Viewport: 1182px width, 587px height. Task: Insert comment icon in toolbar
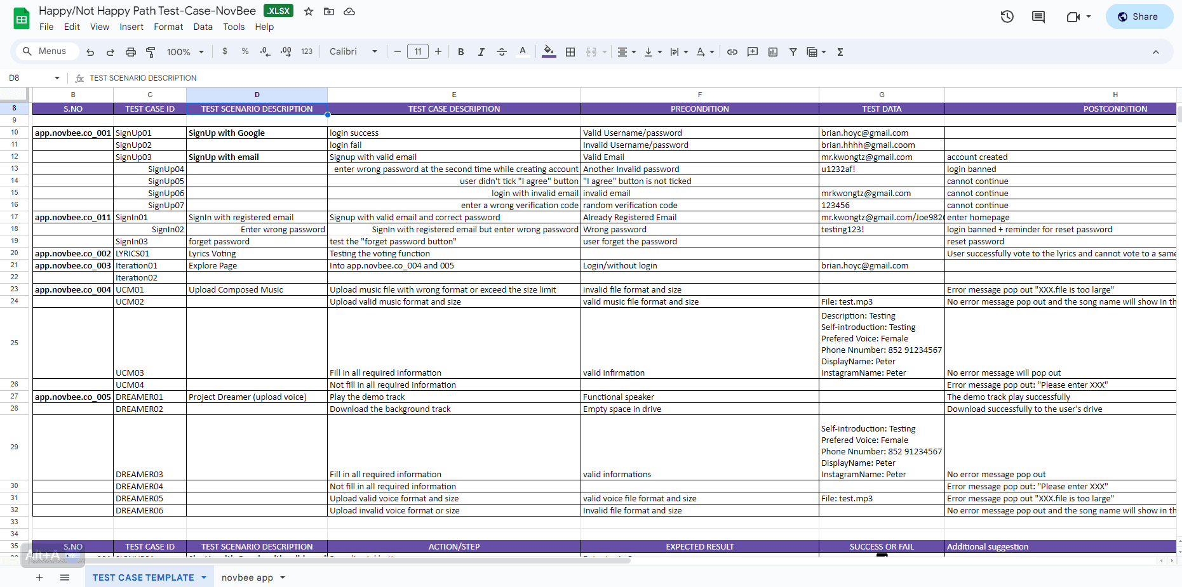(753, 52)
